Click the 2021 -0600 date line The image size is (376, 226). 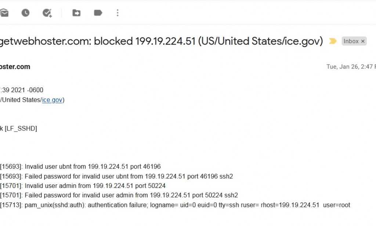click(x=21, y=90)
